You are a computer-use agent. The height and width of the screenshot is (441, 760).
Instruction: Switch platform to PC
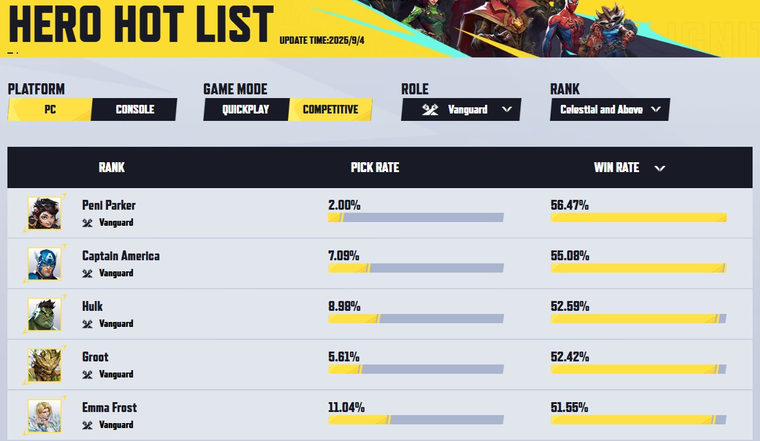point(50,110)
